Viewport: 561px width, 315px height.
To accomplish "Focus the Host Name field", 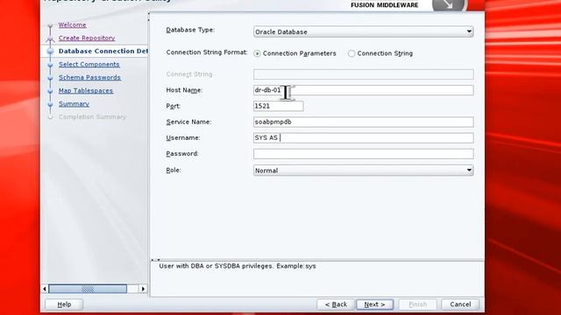I will click(x=363, y=90).
